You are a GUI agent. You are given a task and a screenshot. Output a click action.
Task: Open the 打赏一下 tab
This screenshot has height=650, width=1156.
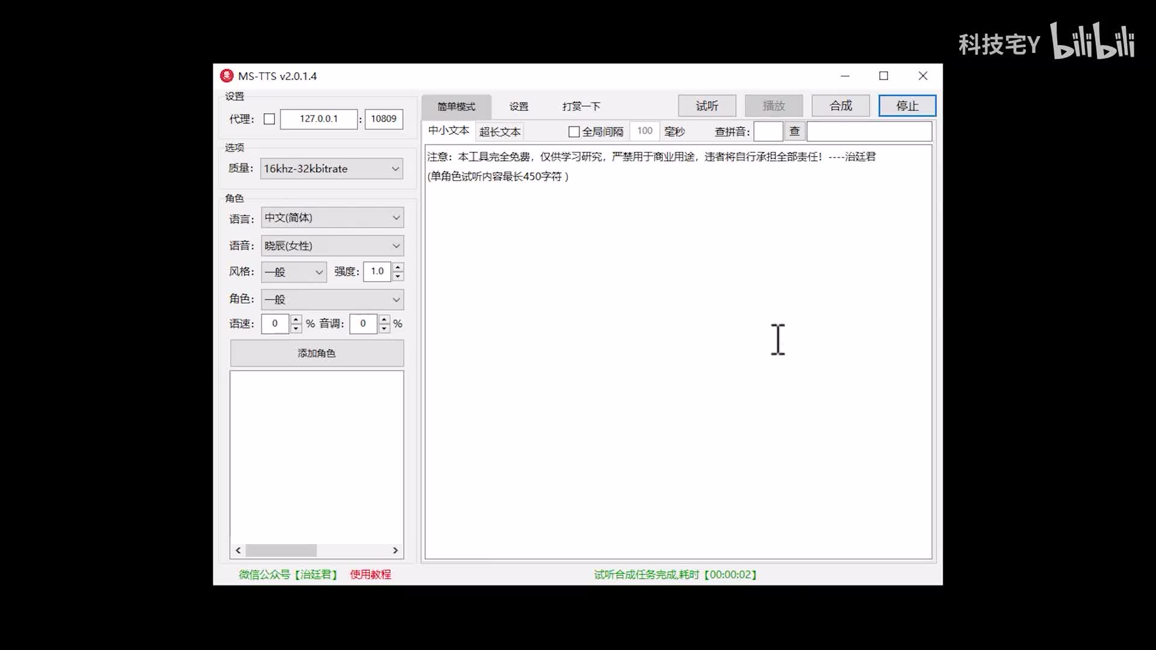click(x=581, y=107)
